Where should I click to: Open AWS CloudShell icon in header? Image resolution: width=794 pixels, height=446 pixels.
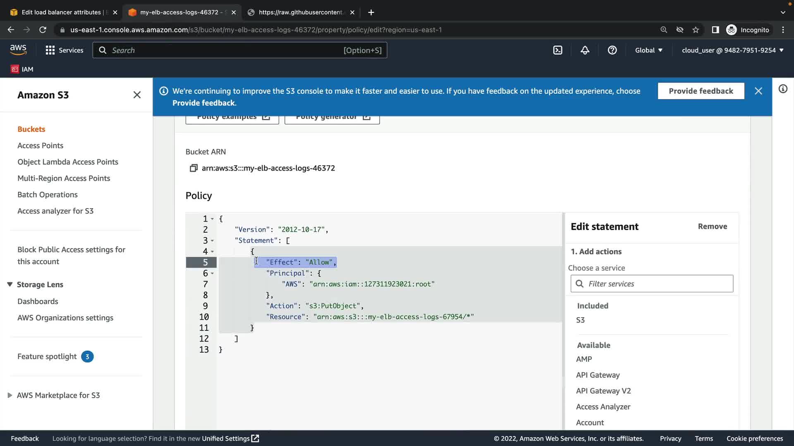(557, 50)
